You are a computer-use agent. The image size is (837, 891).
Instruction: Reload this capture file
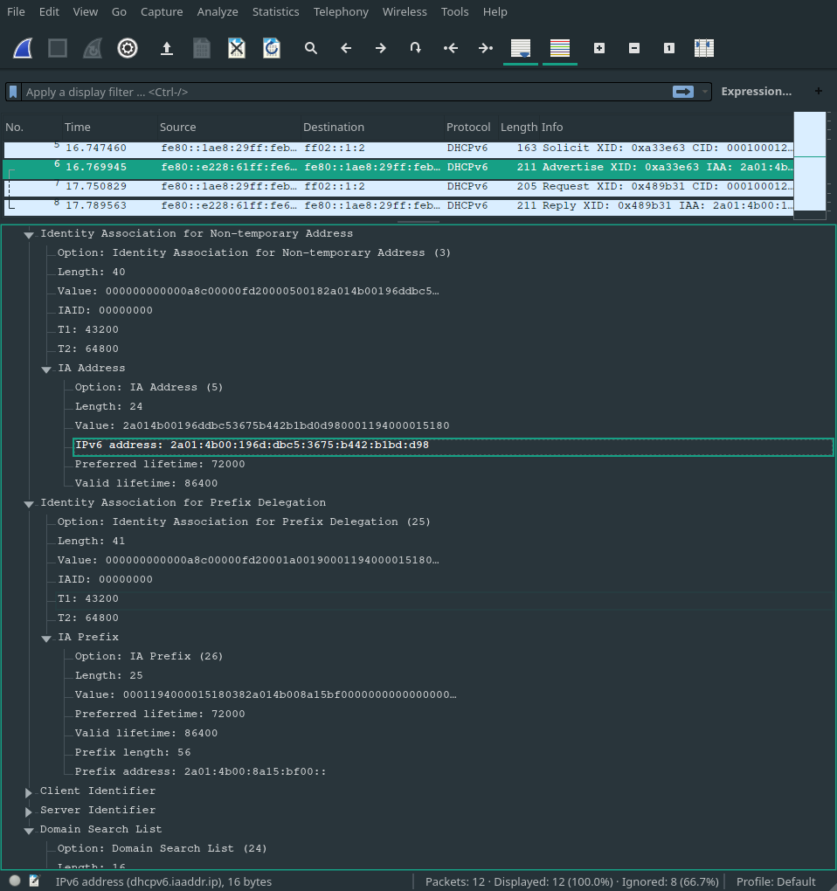tap(272, 48)
